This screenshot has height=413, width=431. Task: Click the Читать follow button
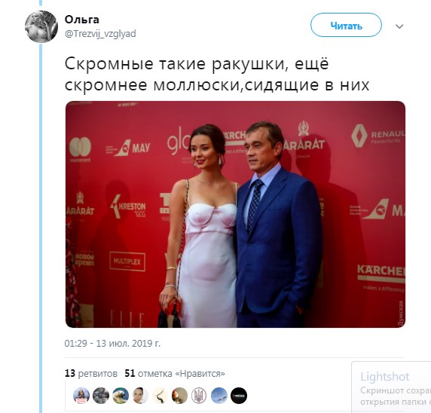click(x=346, y=25)
